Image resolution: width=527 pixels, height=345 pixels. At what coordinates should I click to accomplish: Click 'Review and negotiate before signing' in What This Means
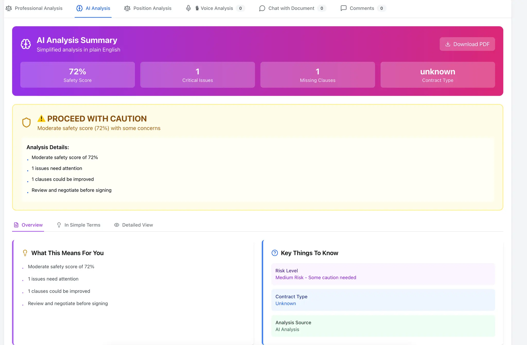pyautogui.click(x=68, y=304)
